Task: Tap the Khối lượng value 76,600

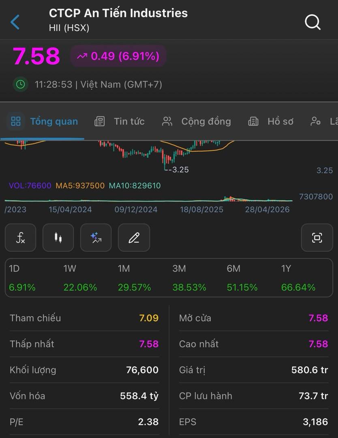Action: coord(142,370)
